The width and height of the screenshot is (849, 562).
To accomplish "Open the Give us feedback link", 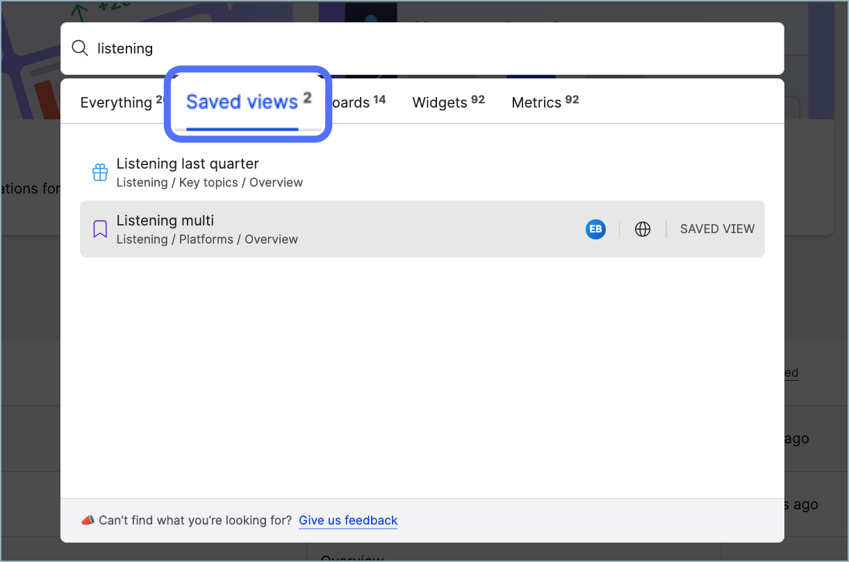I will pos(347,520).
